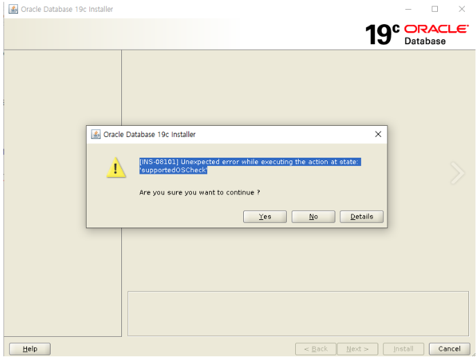Screen dimensions: 476x359
Task: Click the disabled Install button
Action: point(403,349)
